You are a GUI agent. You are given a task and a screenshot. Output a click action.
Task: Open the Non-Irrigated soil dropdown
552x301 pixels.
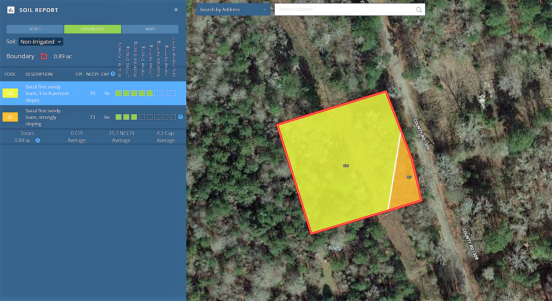[x=41, y=42]
